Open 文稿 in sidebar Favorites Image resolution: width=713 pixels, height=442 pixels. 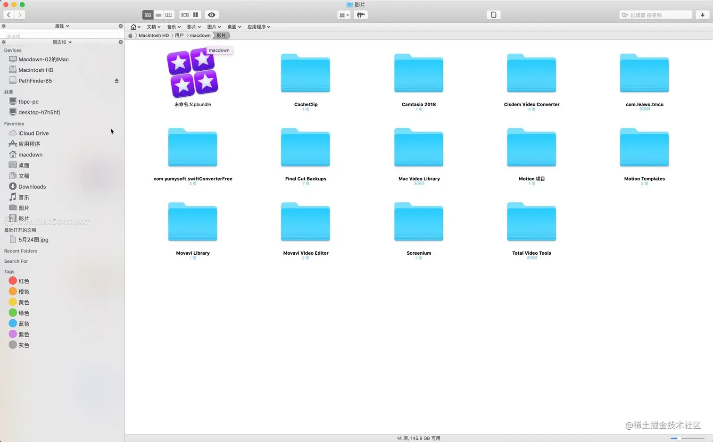(24, 176)
